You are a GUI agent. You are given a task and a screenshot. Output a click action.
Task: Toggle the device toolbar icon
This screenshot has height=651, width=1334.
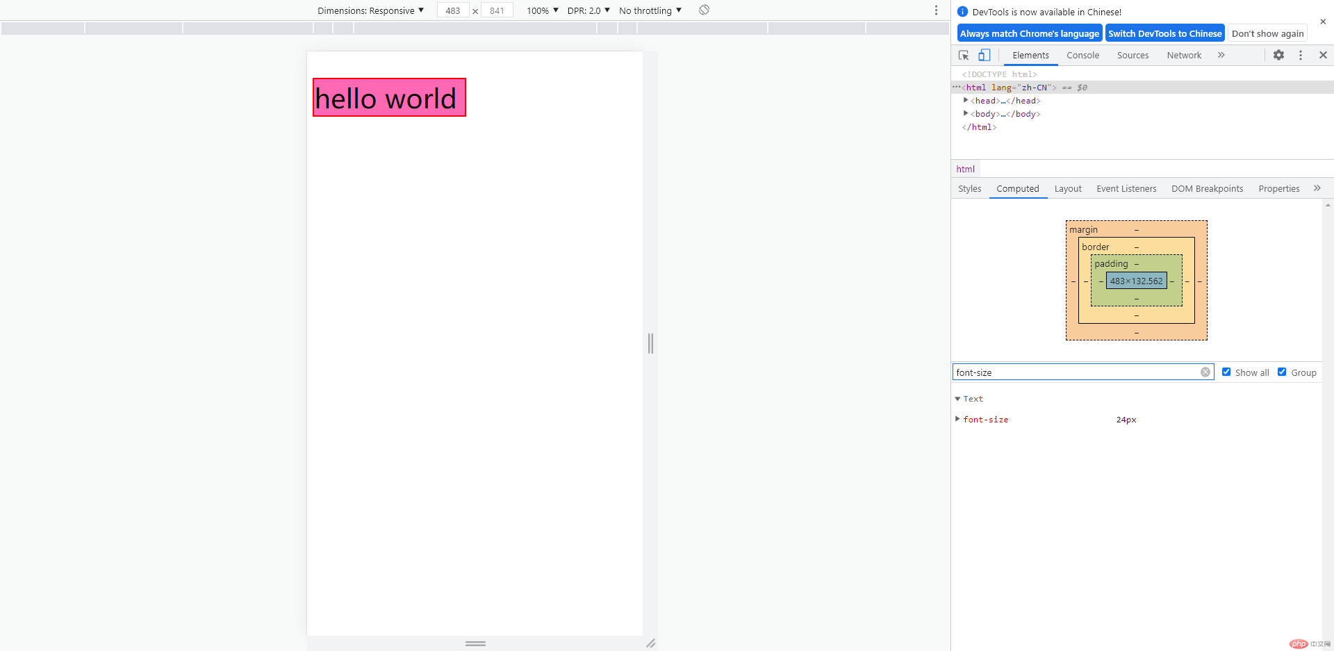(x=984, y=55)
